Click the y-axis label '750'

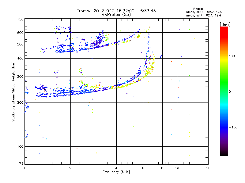pos(20,19)
